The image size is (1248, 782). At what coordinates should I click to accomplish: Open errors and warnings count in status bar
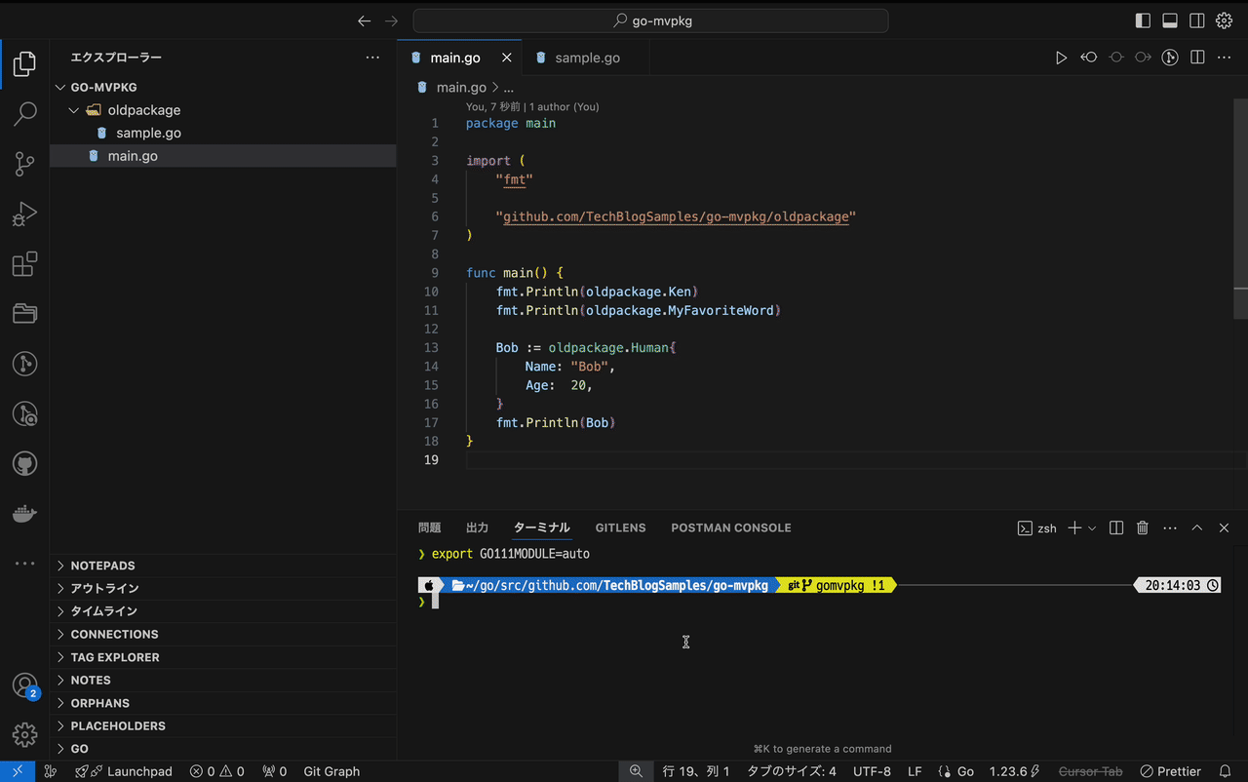[217, 771]
